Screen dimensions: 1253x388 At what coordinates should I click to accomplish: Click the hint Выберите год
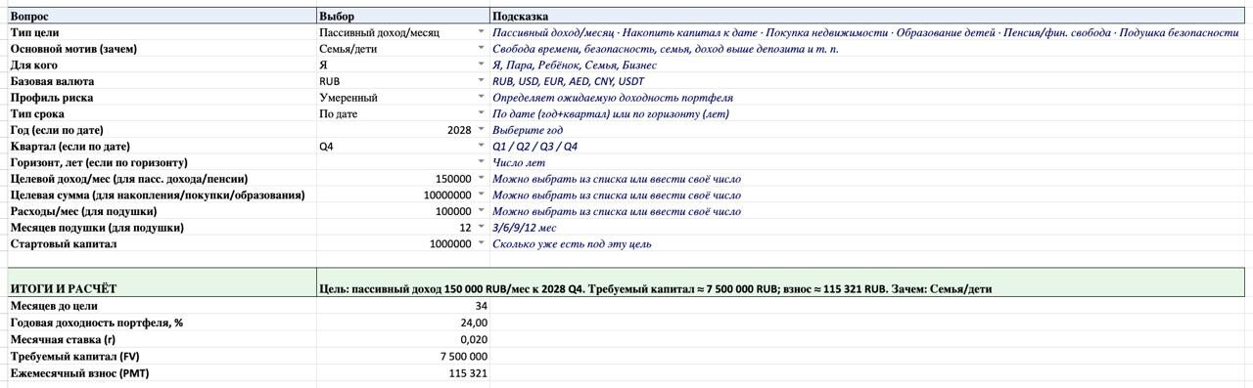click(528, 130)
